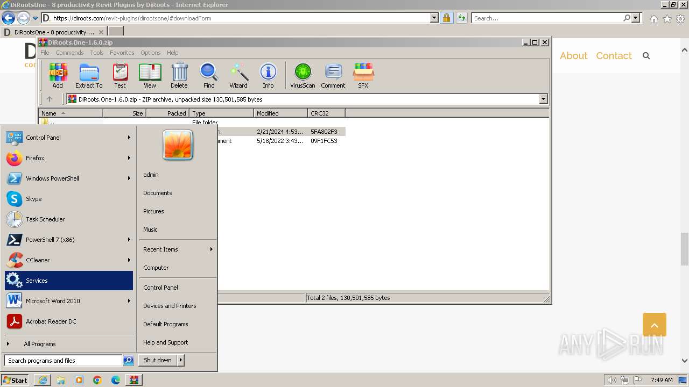
Task: Open the WinRAR Commands menu
Action: [x=69, y=53]
